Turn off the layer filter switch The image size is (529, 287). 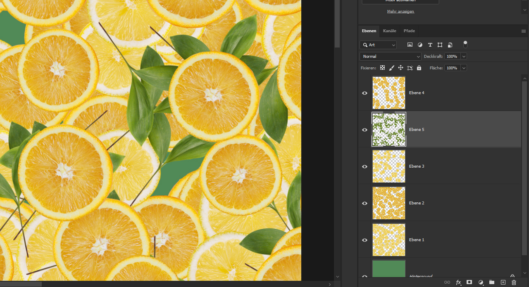pos(465,44)
